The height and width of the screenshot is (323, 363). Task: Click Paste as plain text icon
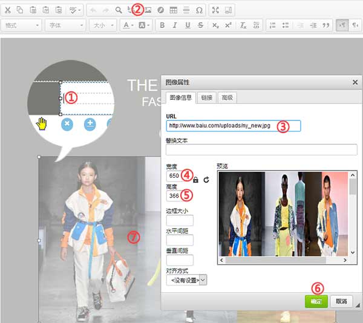click(x=46, y=10)
